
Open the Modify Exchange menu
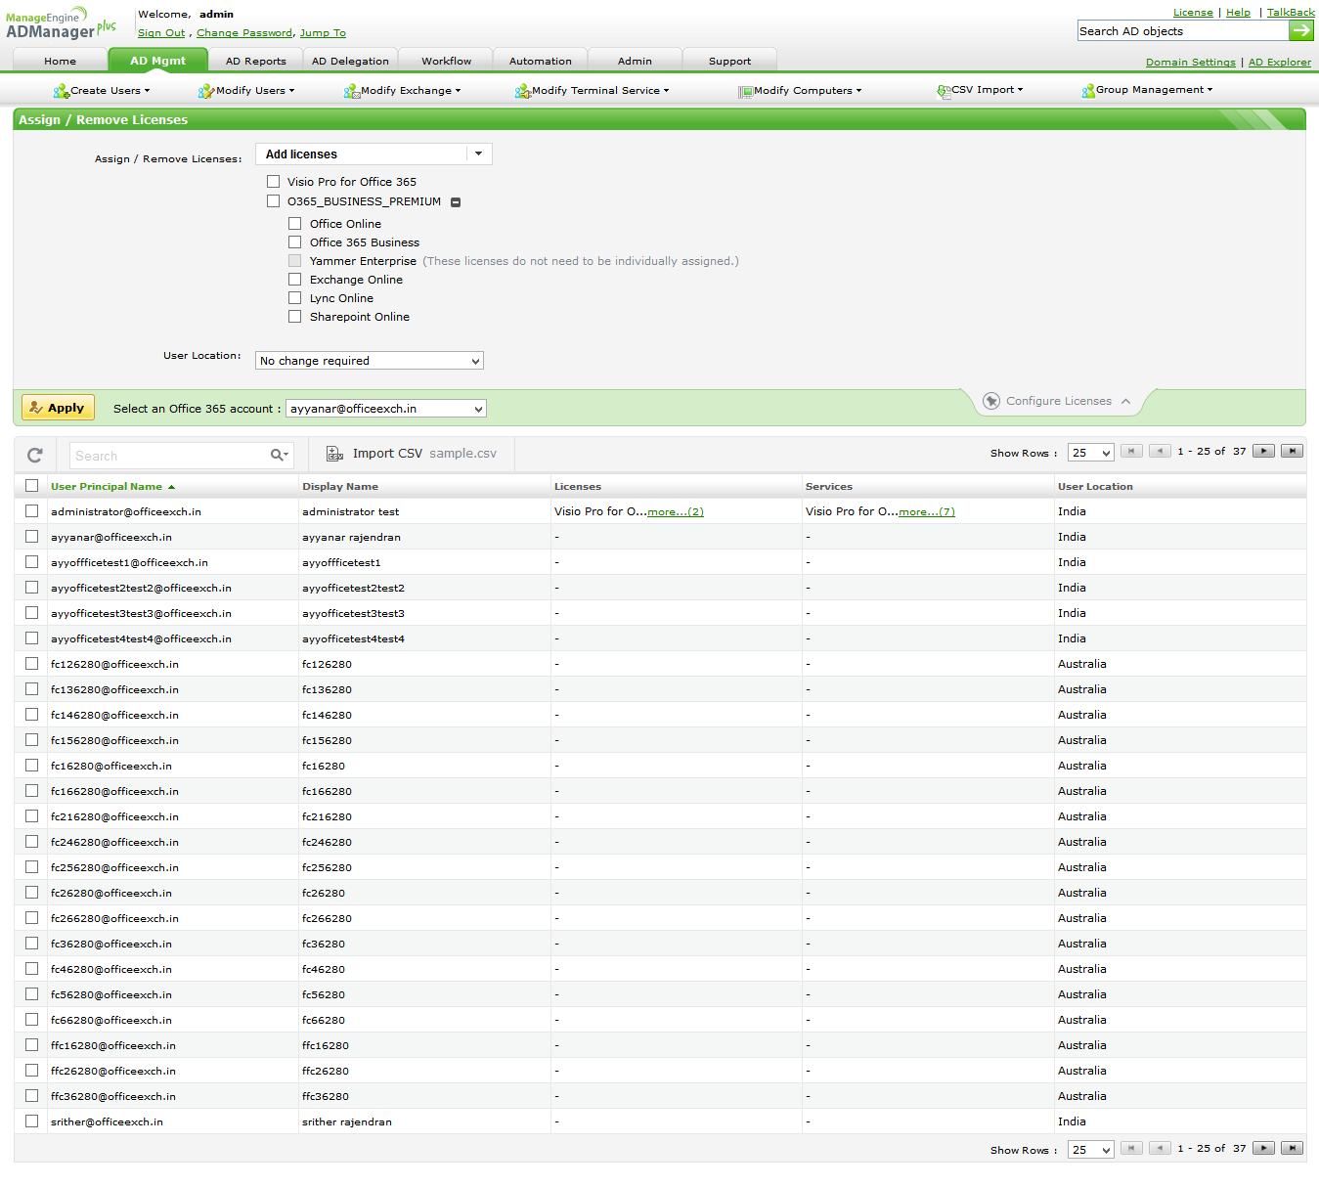click(405, 91)
